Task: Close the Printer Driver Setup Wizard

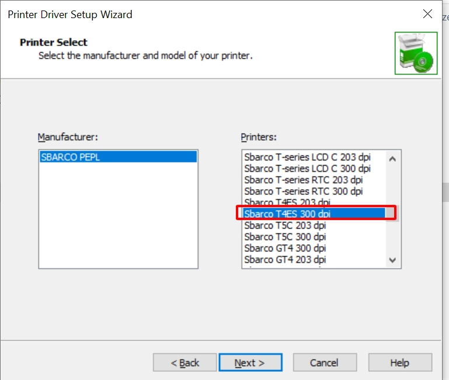Action: 427,14
